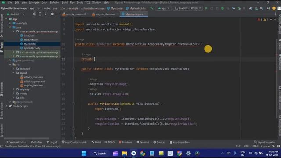This screenshot has height=158, width=281.
Task: Open the VCS menu
Action: (87, 3)
